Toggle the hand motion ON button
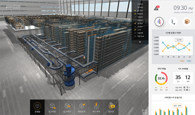Screen dimensions: 195x115 (111, 107)
